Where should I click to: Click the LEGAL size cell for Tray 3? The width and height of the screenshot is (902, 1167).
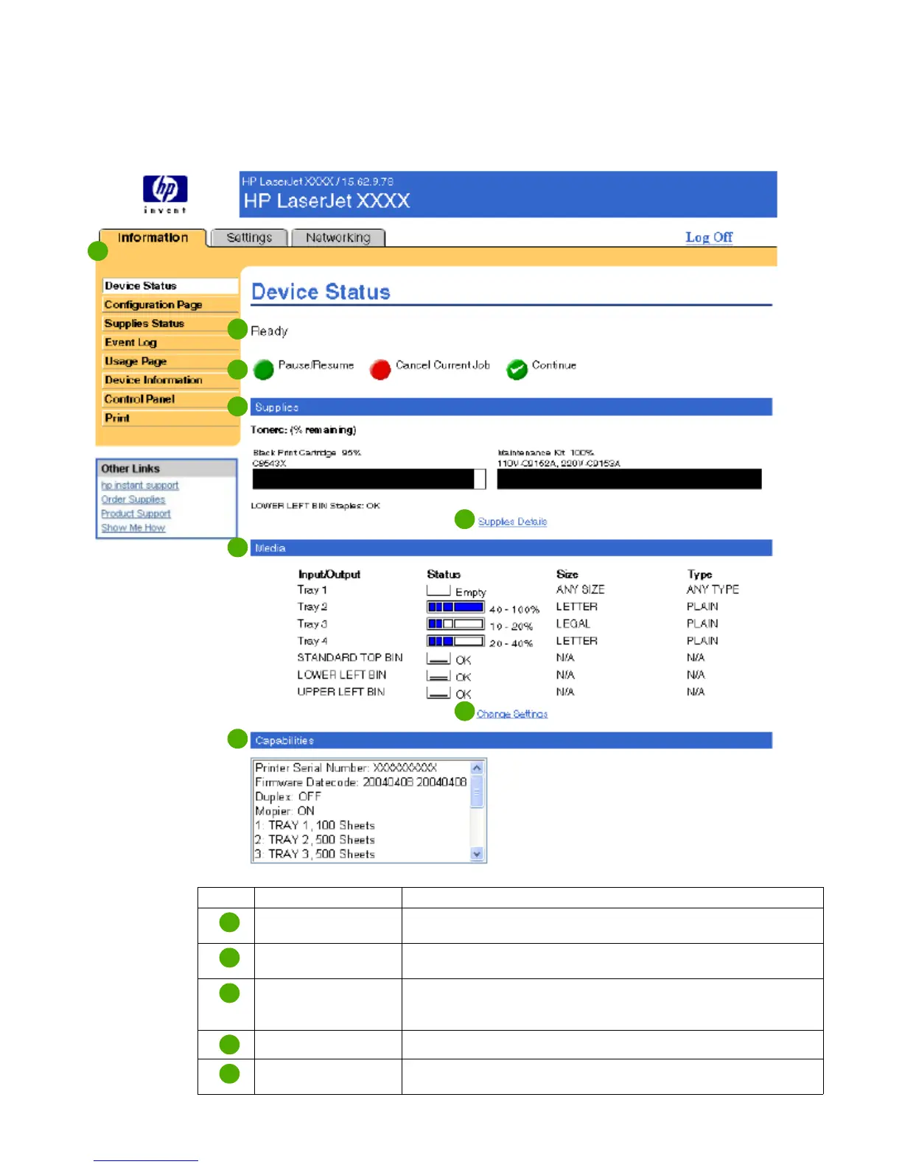point(573,623)
